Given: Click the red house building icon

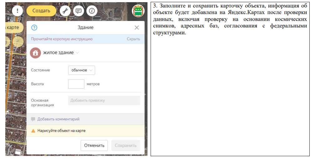Looking at the screenshot, I should click(x=35, y=53).
